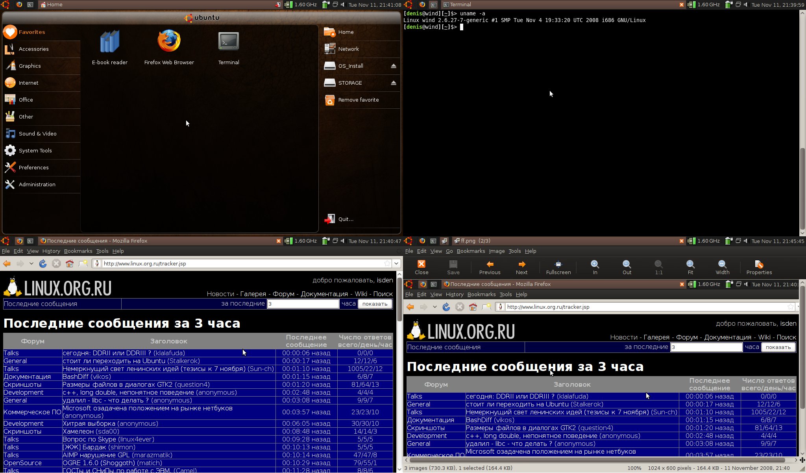Viewport: 806px width, 473px height.
Task: Bookmark page with star in left Firefox URL bar
Action: coord(387,264)
